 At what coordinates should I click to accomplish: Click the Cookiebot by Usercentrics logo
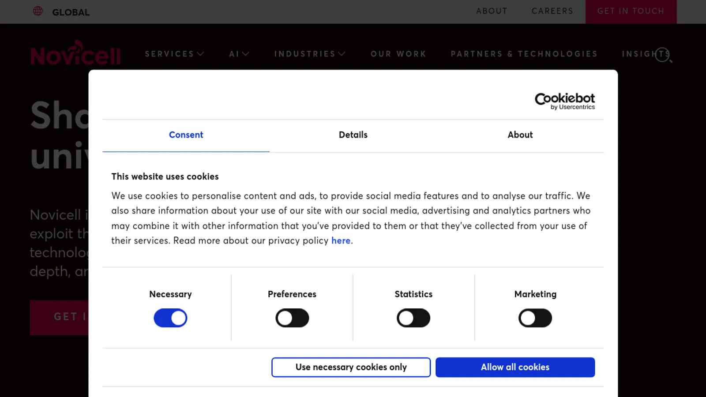pos(565,101)
